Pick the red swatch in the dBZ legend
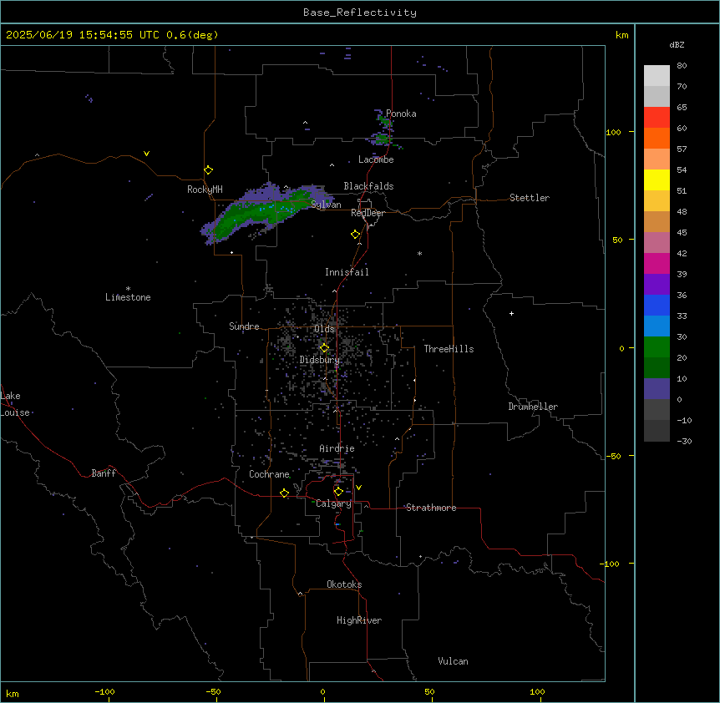The height and width of the screenshot is (703, 720). pos(657,118)
